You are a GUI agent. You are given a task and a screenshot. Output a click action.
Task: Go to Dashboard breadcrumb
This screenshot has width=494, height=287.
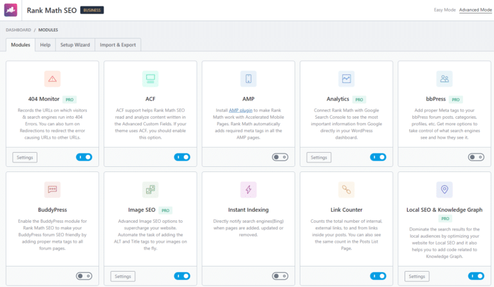point(17,30)
